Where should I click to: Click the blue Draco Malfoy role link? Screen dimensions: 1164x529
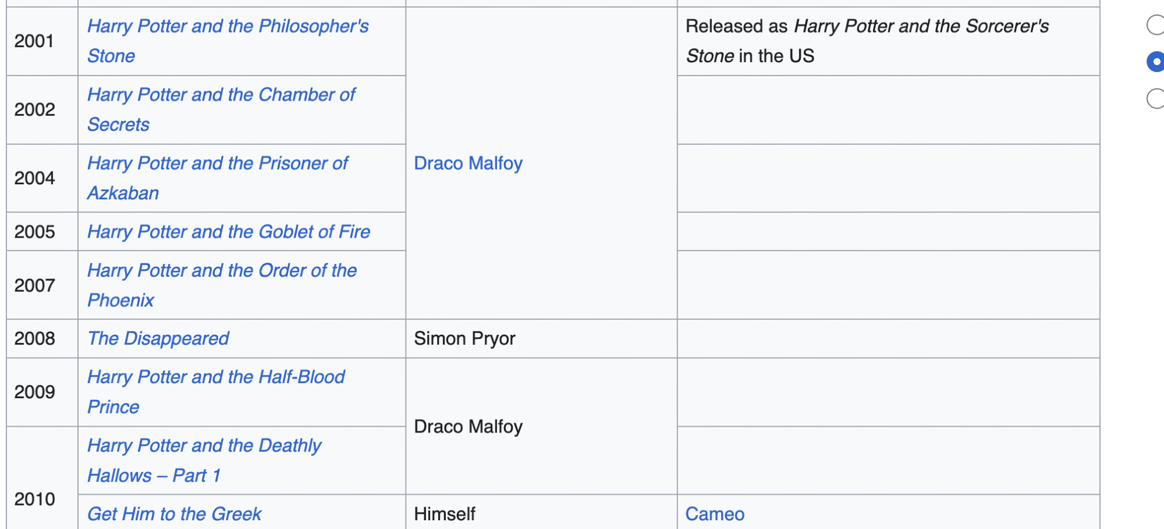(468, 163)
